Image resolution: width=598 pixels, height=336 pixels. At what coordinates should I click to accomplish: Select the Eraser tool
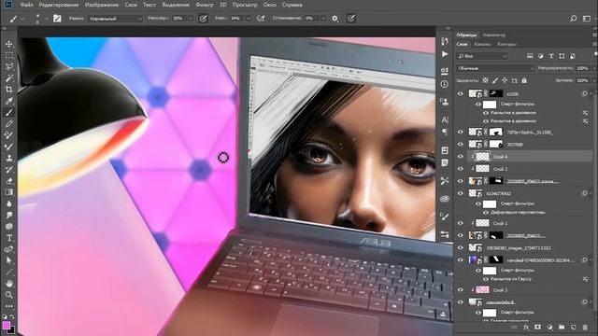point(8,180)
